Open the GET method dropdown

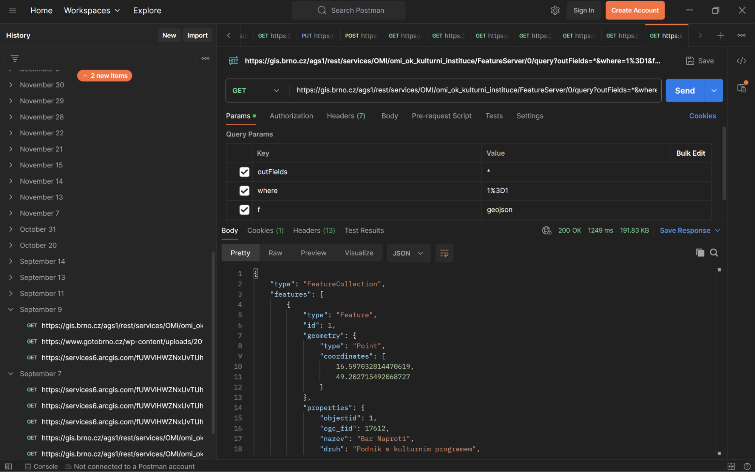pyautogui.click(x=256, y=90)
